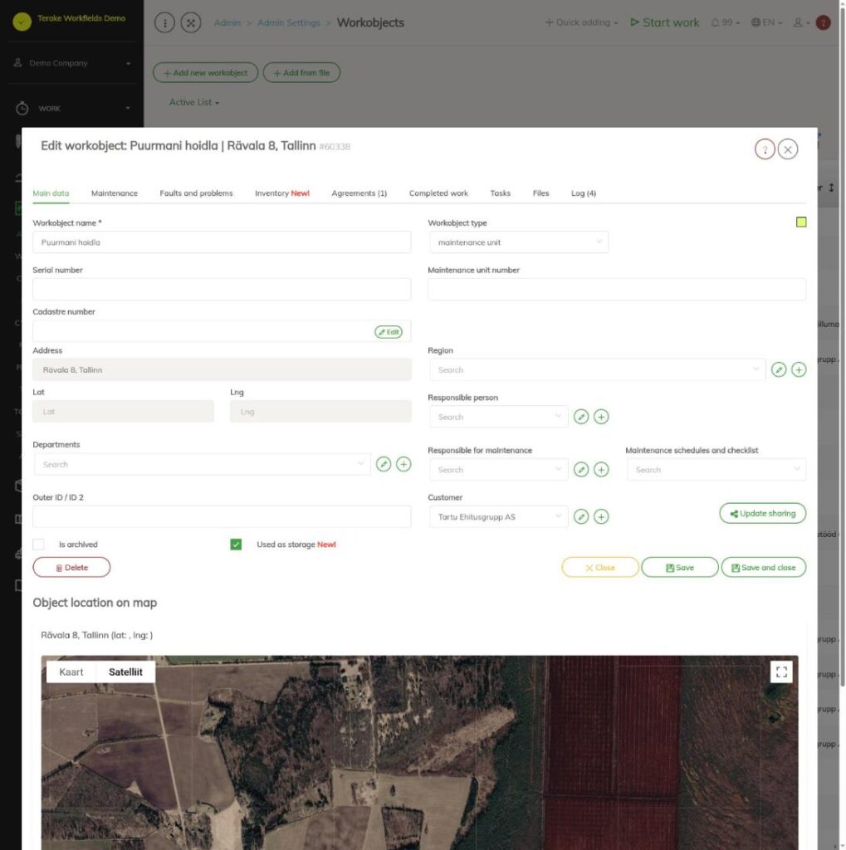Image resolution: width=846 pixels, height=850 pixels.
Task: Click Add new workobject button
Action: (206, 73)
